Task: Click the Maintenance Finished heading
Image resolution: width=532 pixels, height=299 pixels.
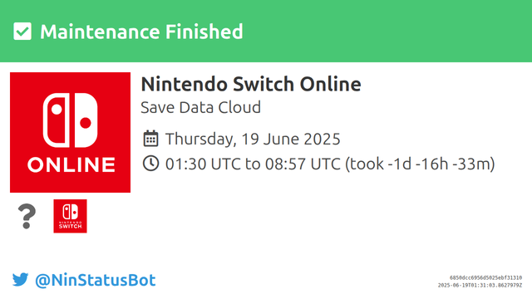Action: (141, 32)
